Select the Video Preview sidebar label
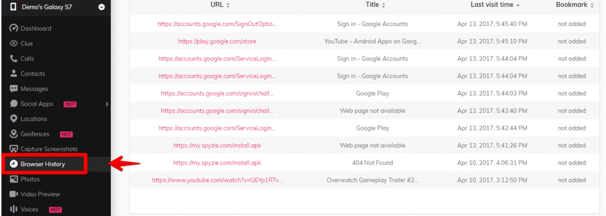Screen dimensions: 606x216 pos(40,194)
